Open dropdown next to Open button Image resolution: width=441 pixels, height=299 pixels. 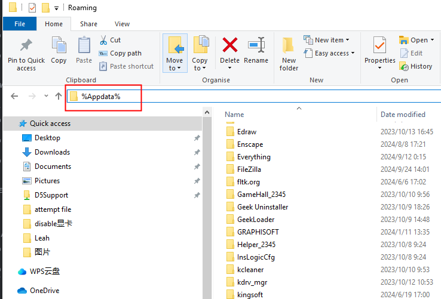[432, 40]
